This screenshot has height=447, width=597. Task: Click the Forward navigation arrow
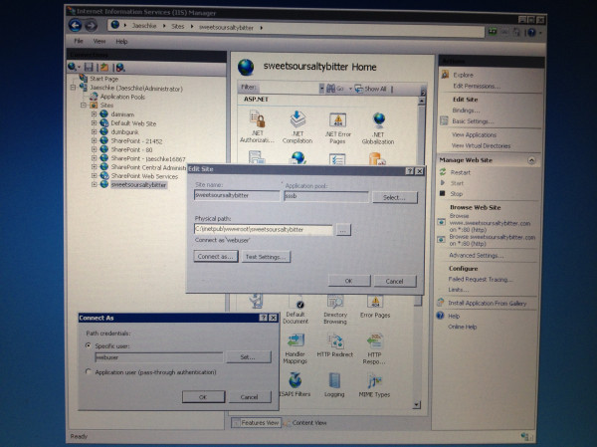91,26
